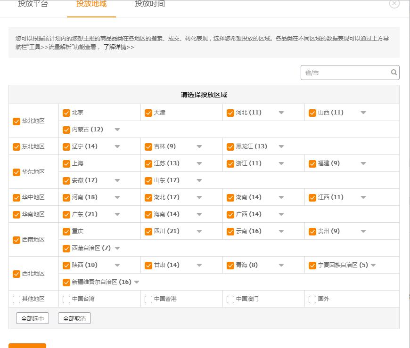The image size is (410, 348).
Task: Expand 新疆维吾尔自治区 (16) cities
Action: pos(137,282)
